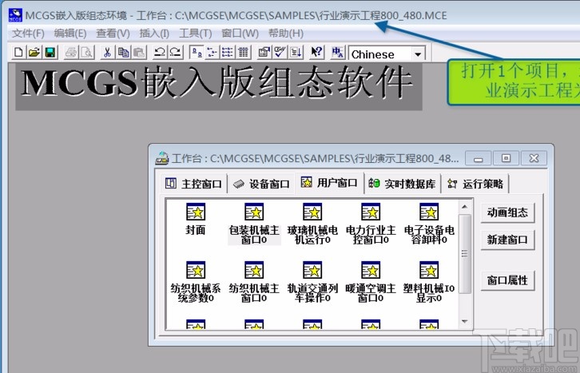Click the 工作台 window title icon
Image resolution: width=580 pixels, height=373 pixels.
click(x=161, y=158)
